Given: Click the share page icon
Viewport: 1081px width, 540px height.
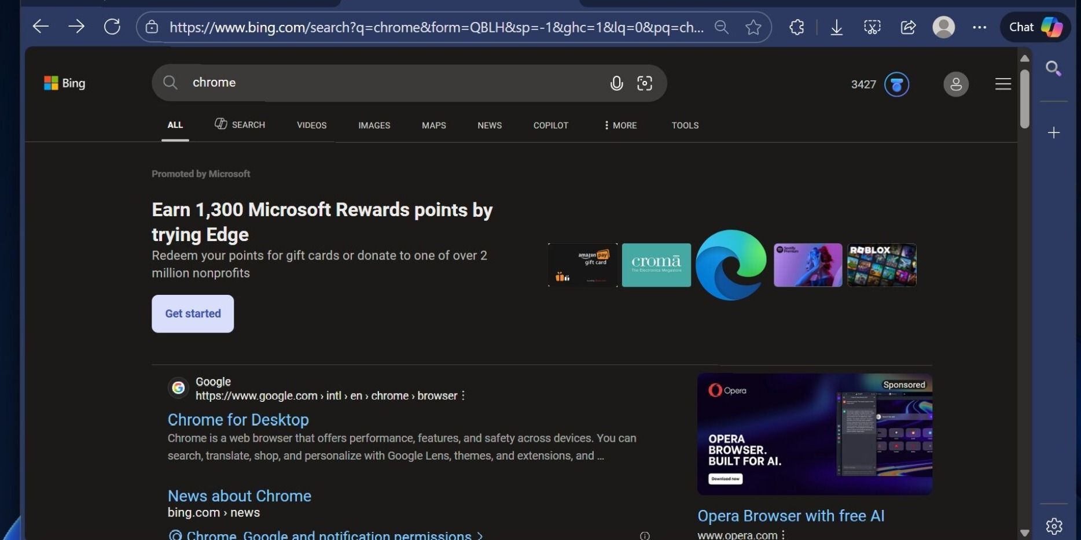Looking at the screenshot, I should 908,27.
